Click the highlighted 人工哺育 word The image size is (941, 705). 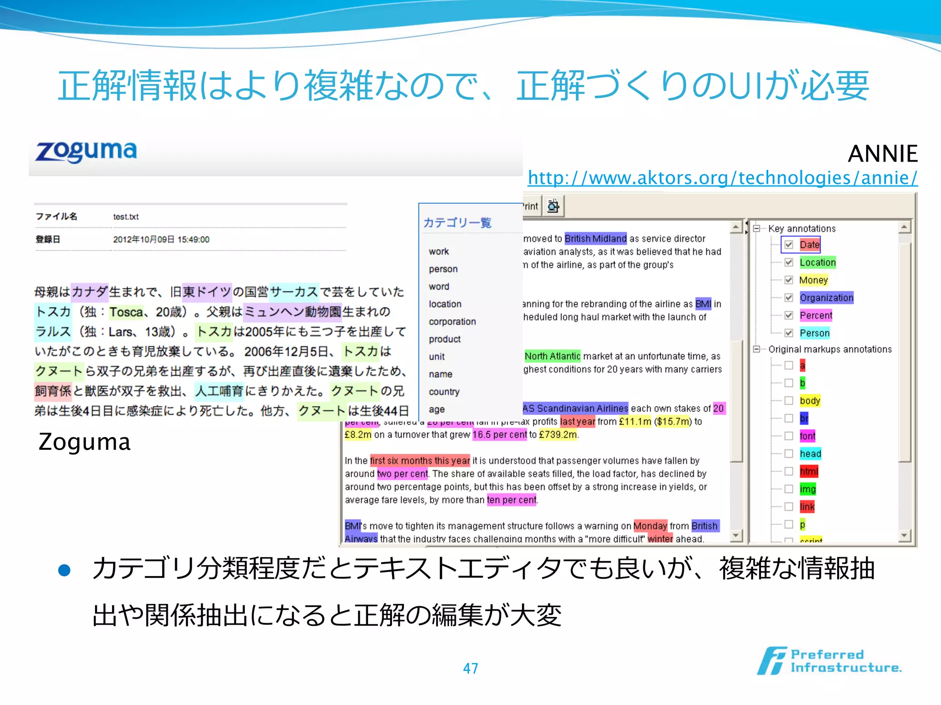(x=219, y=391)
